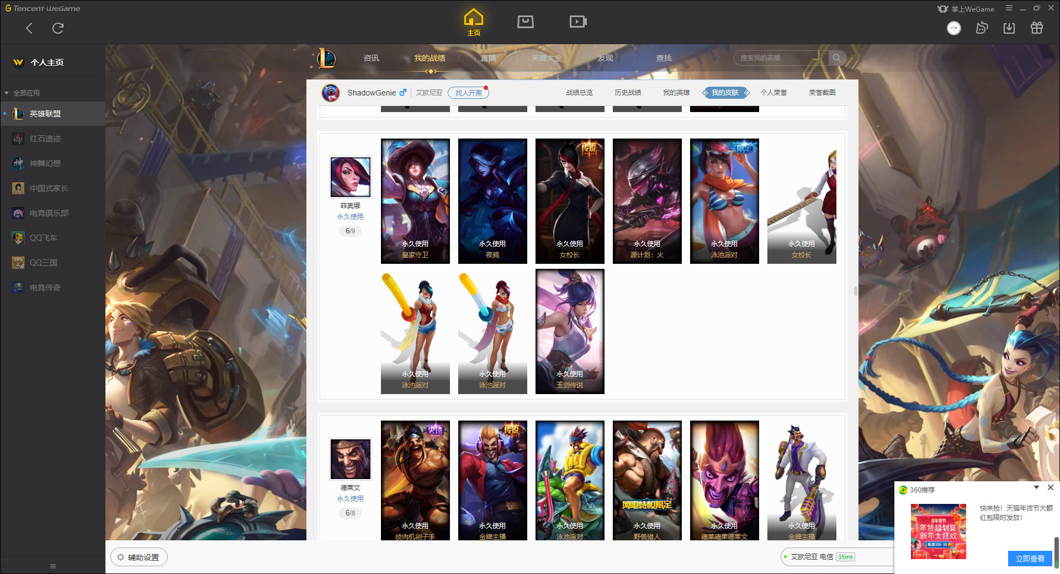Open the 夜鸦 skin card
The height and width of the screenshot is (574, 1060).
pos(492,201)
